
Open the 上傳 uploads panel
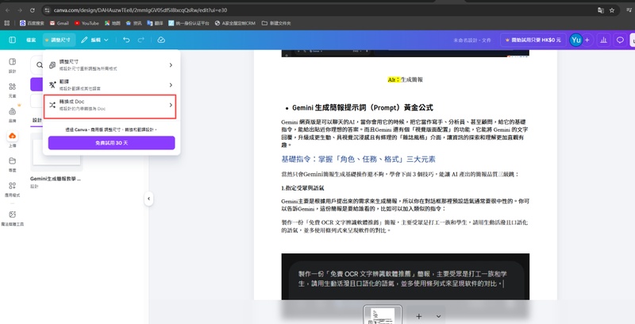pos(12,140)
